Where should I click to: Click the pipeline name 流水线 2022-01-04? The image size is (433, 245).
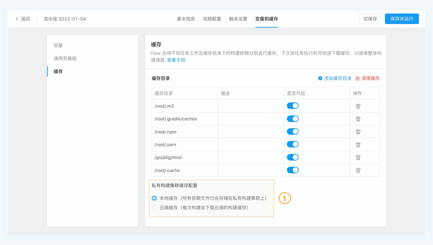65,19
